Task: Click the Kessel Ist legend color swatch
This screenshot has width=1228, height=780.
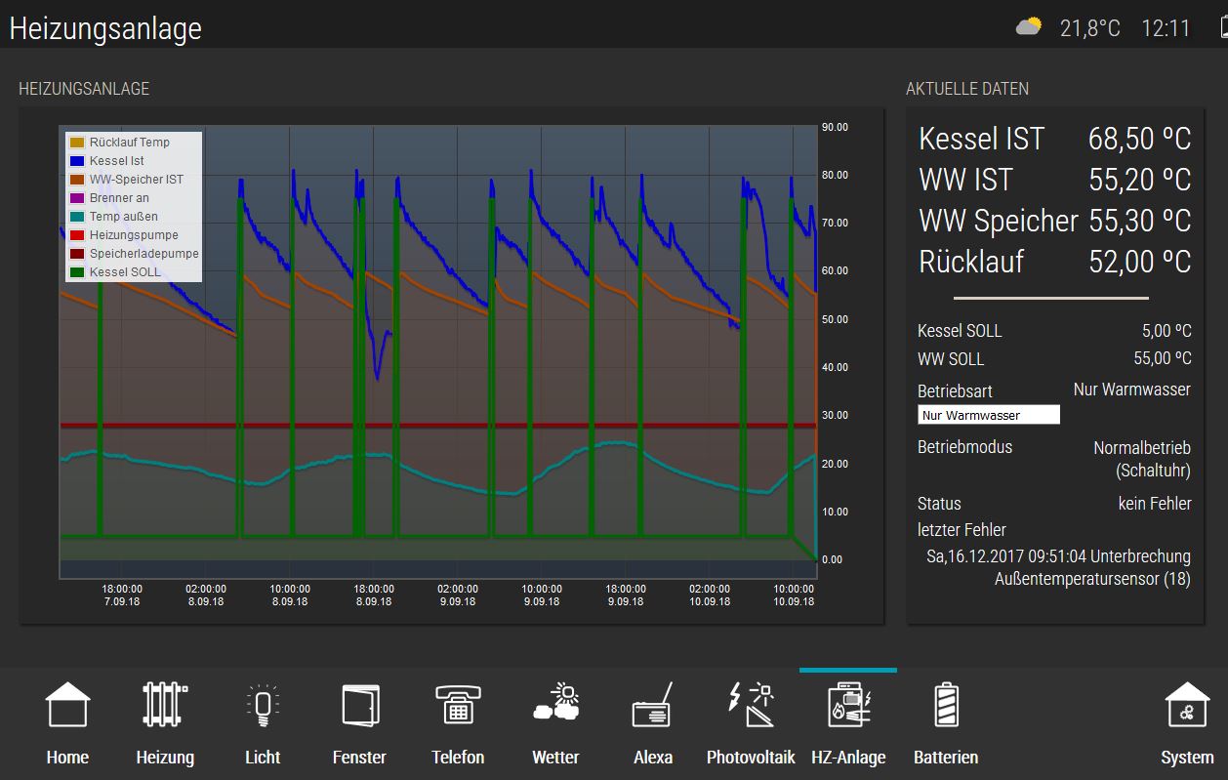Action: [x=77, y=161]
